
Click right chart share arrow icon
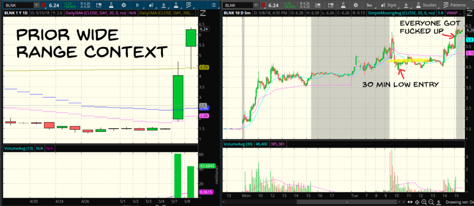(x=318, y=5)
